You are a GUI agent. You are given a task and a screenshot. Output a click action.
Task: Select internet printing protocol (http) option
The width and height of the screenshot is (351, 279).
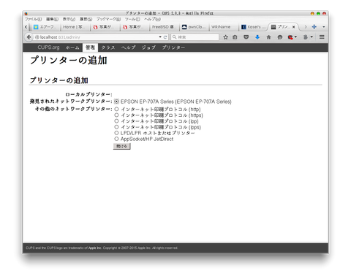(116, 109)
